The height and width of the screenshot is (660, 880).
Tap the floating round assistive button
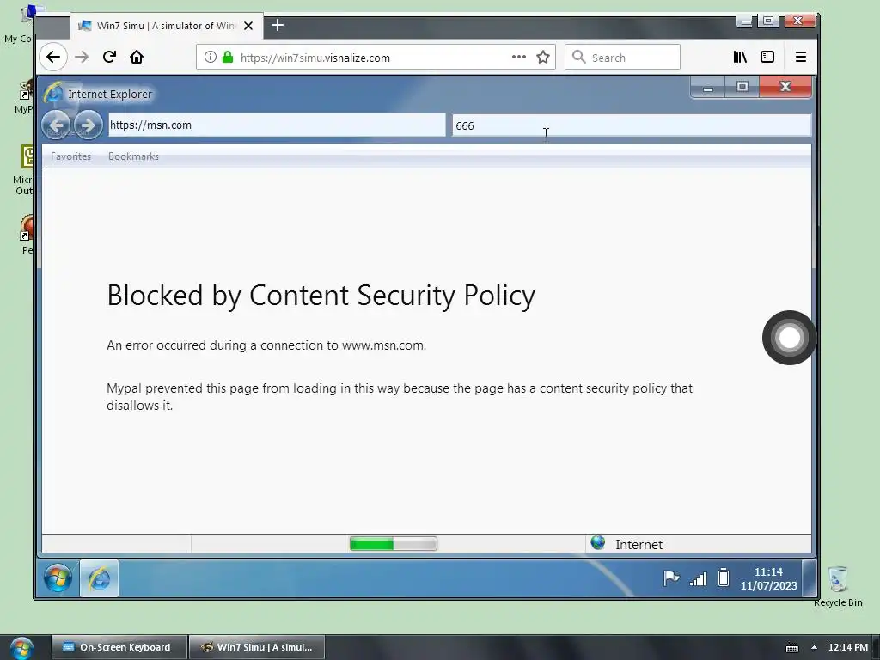789,337
